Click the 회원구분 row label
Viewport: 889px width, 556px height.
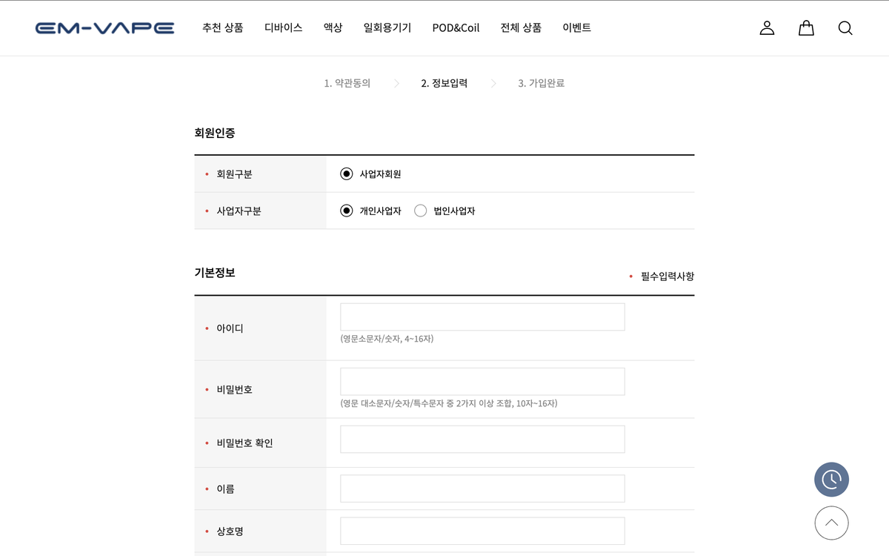234,173
